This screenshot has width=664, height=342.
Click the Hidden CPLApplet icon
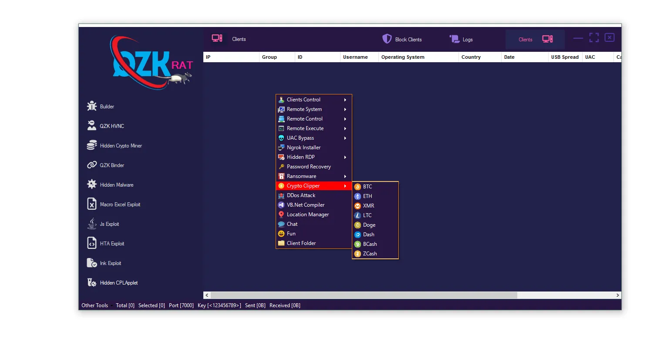click(92, 282)
